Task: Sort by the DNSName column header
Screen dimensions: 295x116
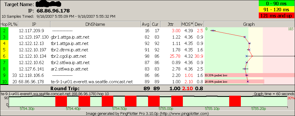Action: (95, 24)
